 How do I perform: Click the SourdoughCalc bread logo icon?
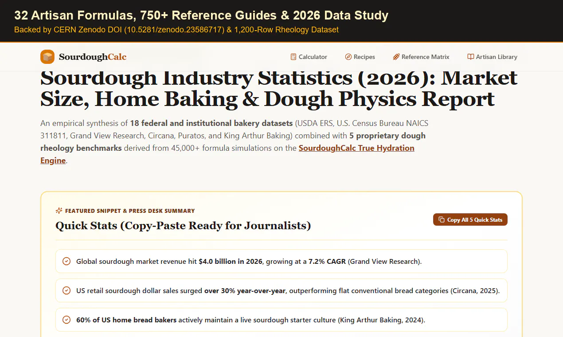[x=47, y=57]
